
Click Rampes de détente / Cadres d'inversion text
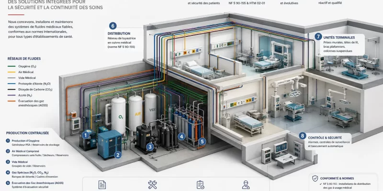coord(35,177)
